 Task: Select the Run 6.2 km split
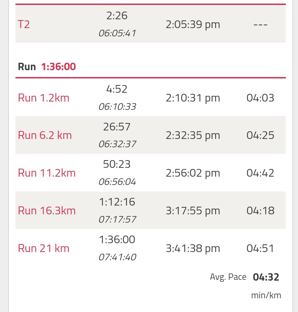45,135
